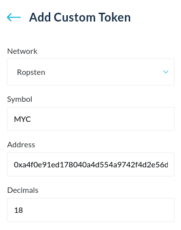Select the Ropsten text in Network selector

pos(31,72)
